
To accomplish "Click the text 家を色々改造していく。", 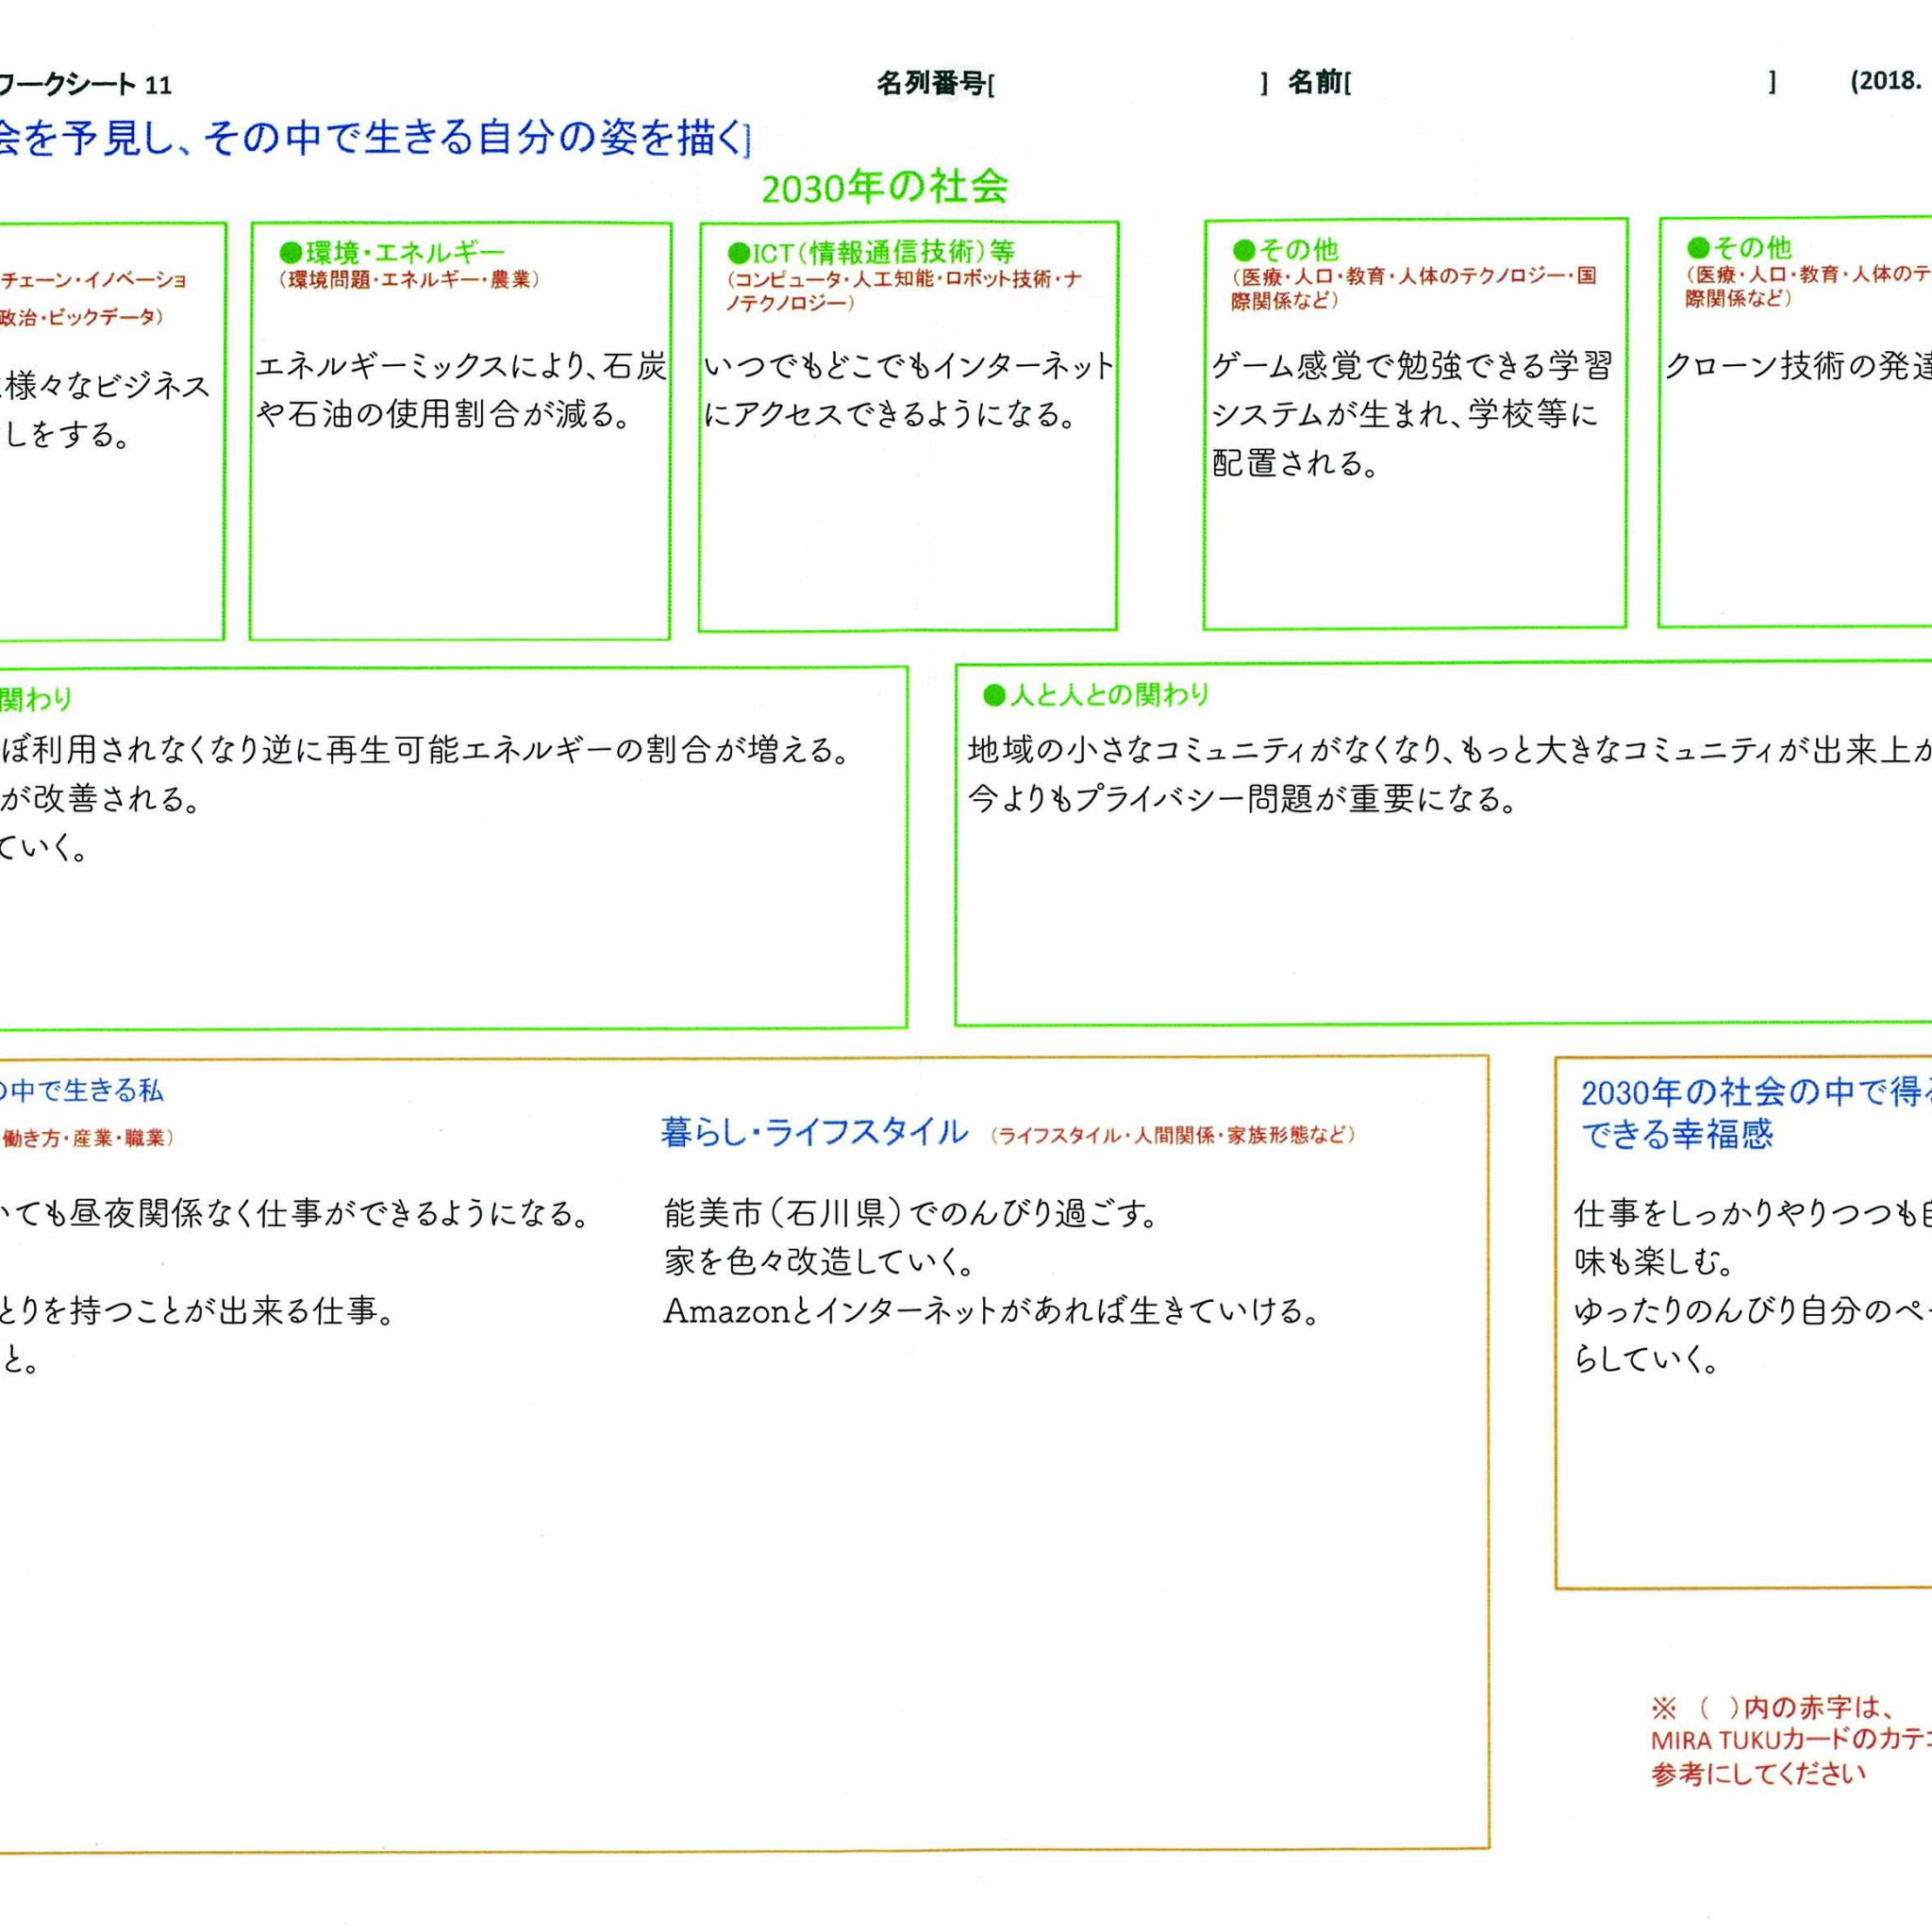I will pos(819,1263).
